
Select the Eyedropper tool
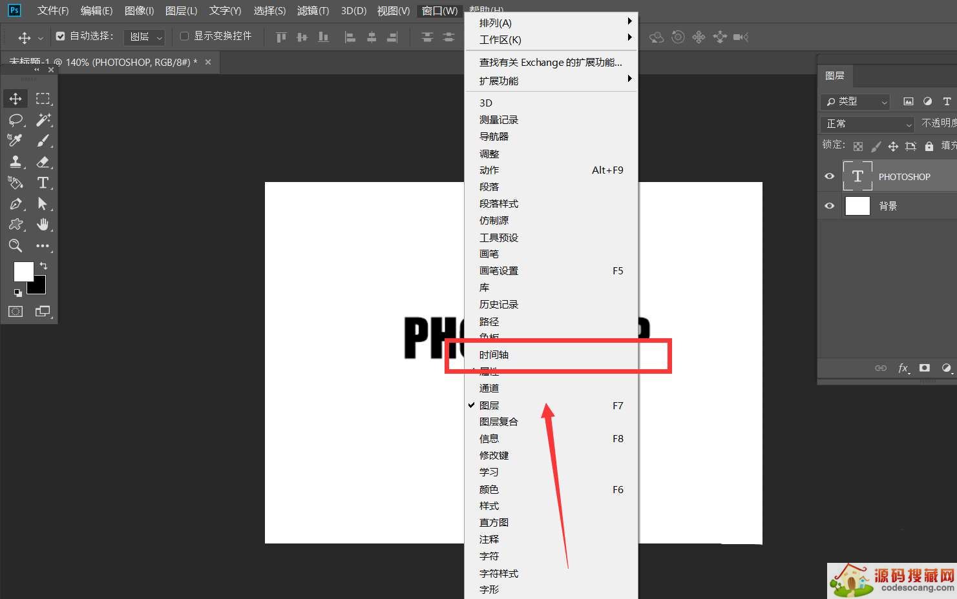tap(16, 141)
